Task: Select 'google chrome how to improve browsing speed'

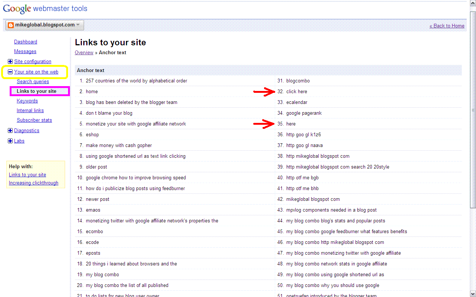Action: coord(136,178)
